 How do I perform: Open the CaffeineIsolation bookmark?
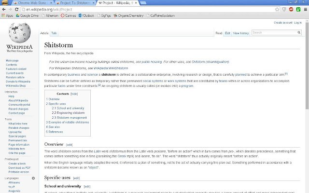160,15
